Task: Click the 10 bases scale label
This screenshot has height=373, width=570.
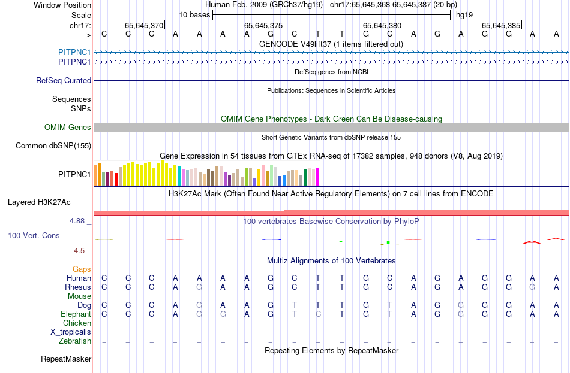Action: click(194, 15)
